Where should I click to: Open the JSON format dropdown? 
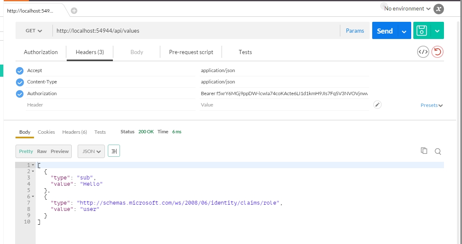coord(91,151)
